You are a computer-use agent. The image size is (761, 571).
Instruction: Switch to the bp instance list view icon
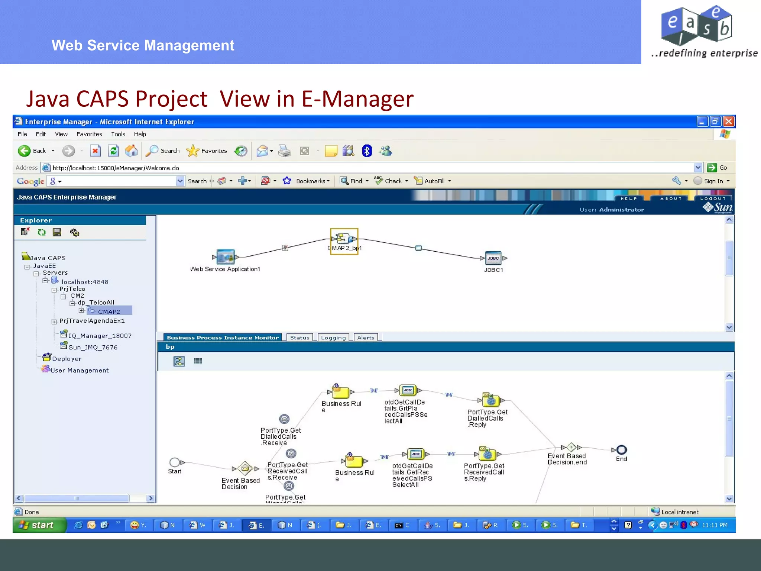[x=198, y=361]
